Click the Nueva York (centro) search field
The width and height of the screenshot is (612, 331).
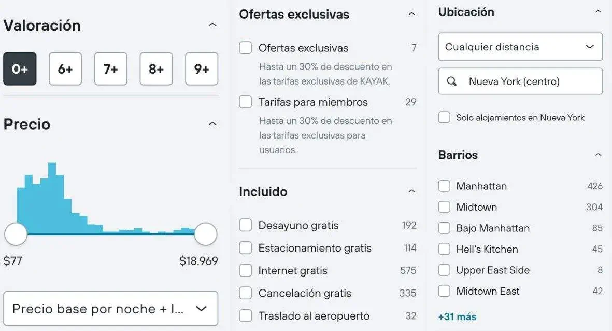pos(529,81)
